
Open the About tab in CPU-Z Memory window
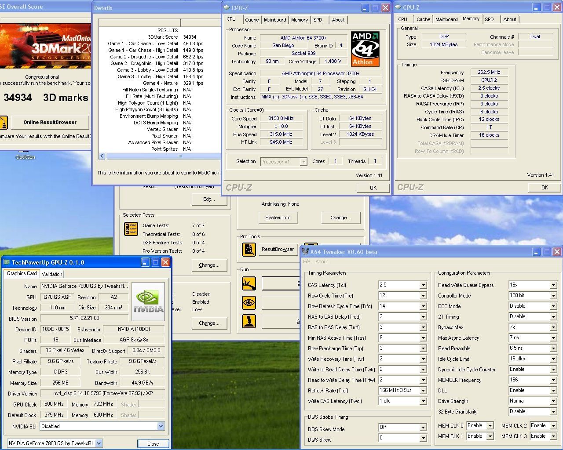(510, 19)
